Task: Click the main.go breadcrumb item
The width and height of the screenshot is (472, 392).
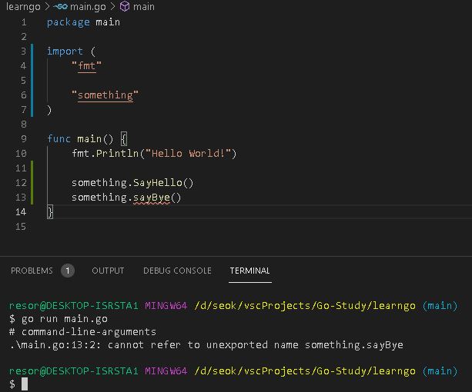Action: (88, 7)
